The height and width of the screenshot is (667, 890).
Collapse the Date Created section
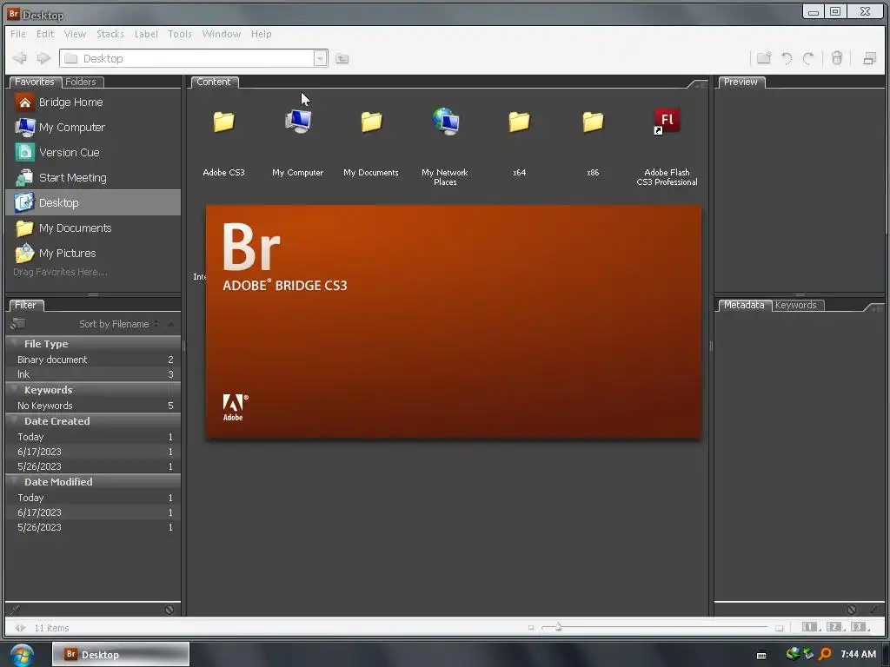pyautogui.click(x=15, y=420)
